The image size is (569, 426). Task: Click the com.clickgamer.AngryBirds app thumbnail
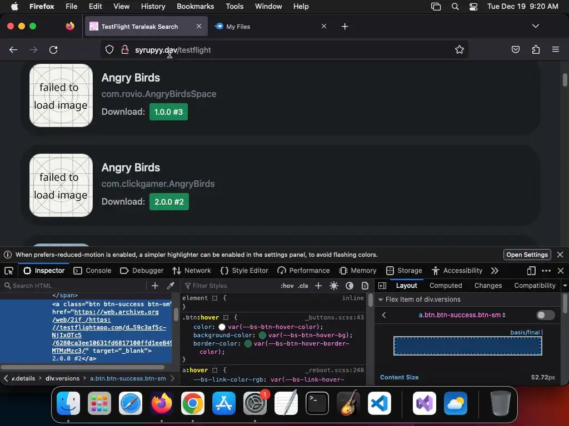61,185
